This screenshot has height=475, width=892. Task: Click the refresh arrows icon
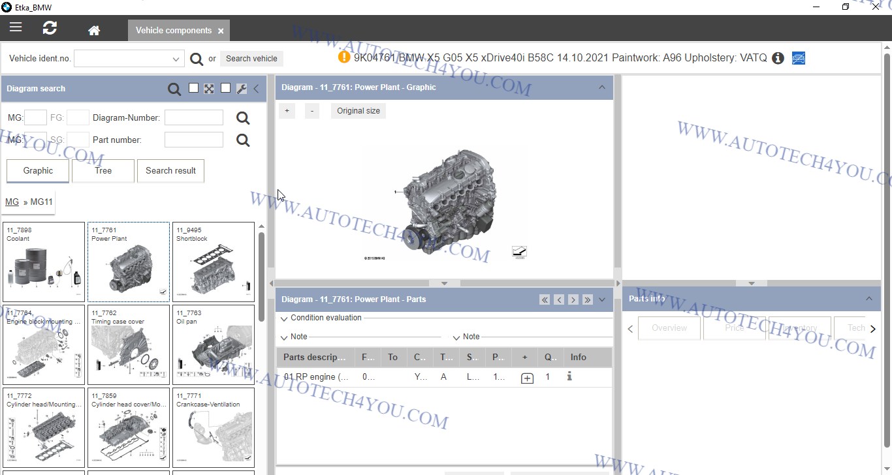click(50, 28)
